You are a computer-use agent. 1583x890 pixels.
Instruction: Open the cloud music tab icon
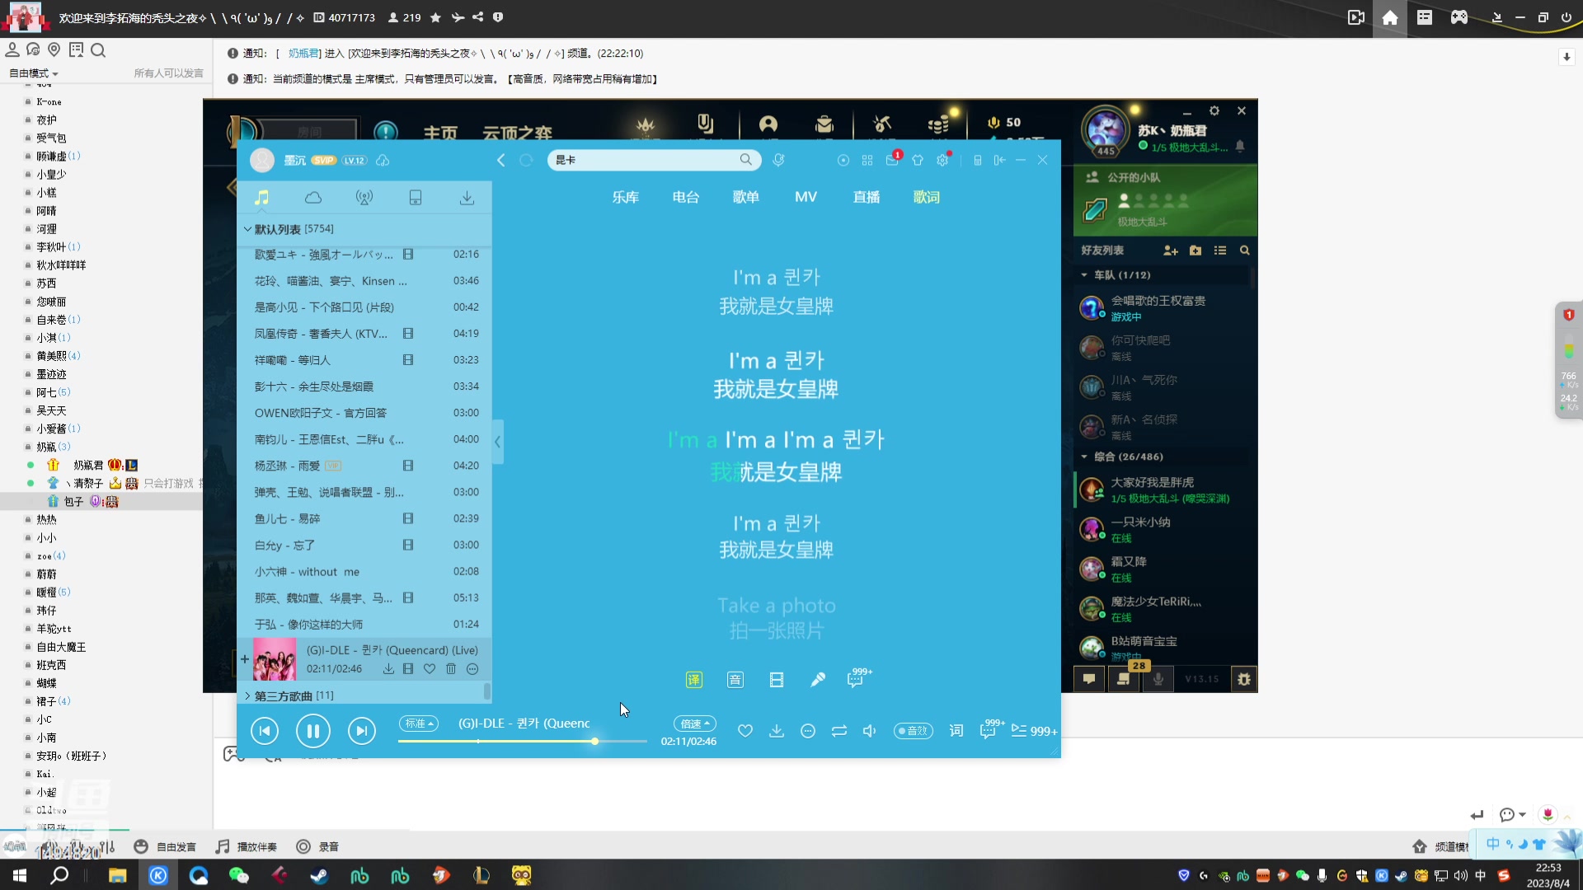coord(313,198)
